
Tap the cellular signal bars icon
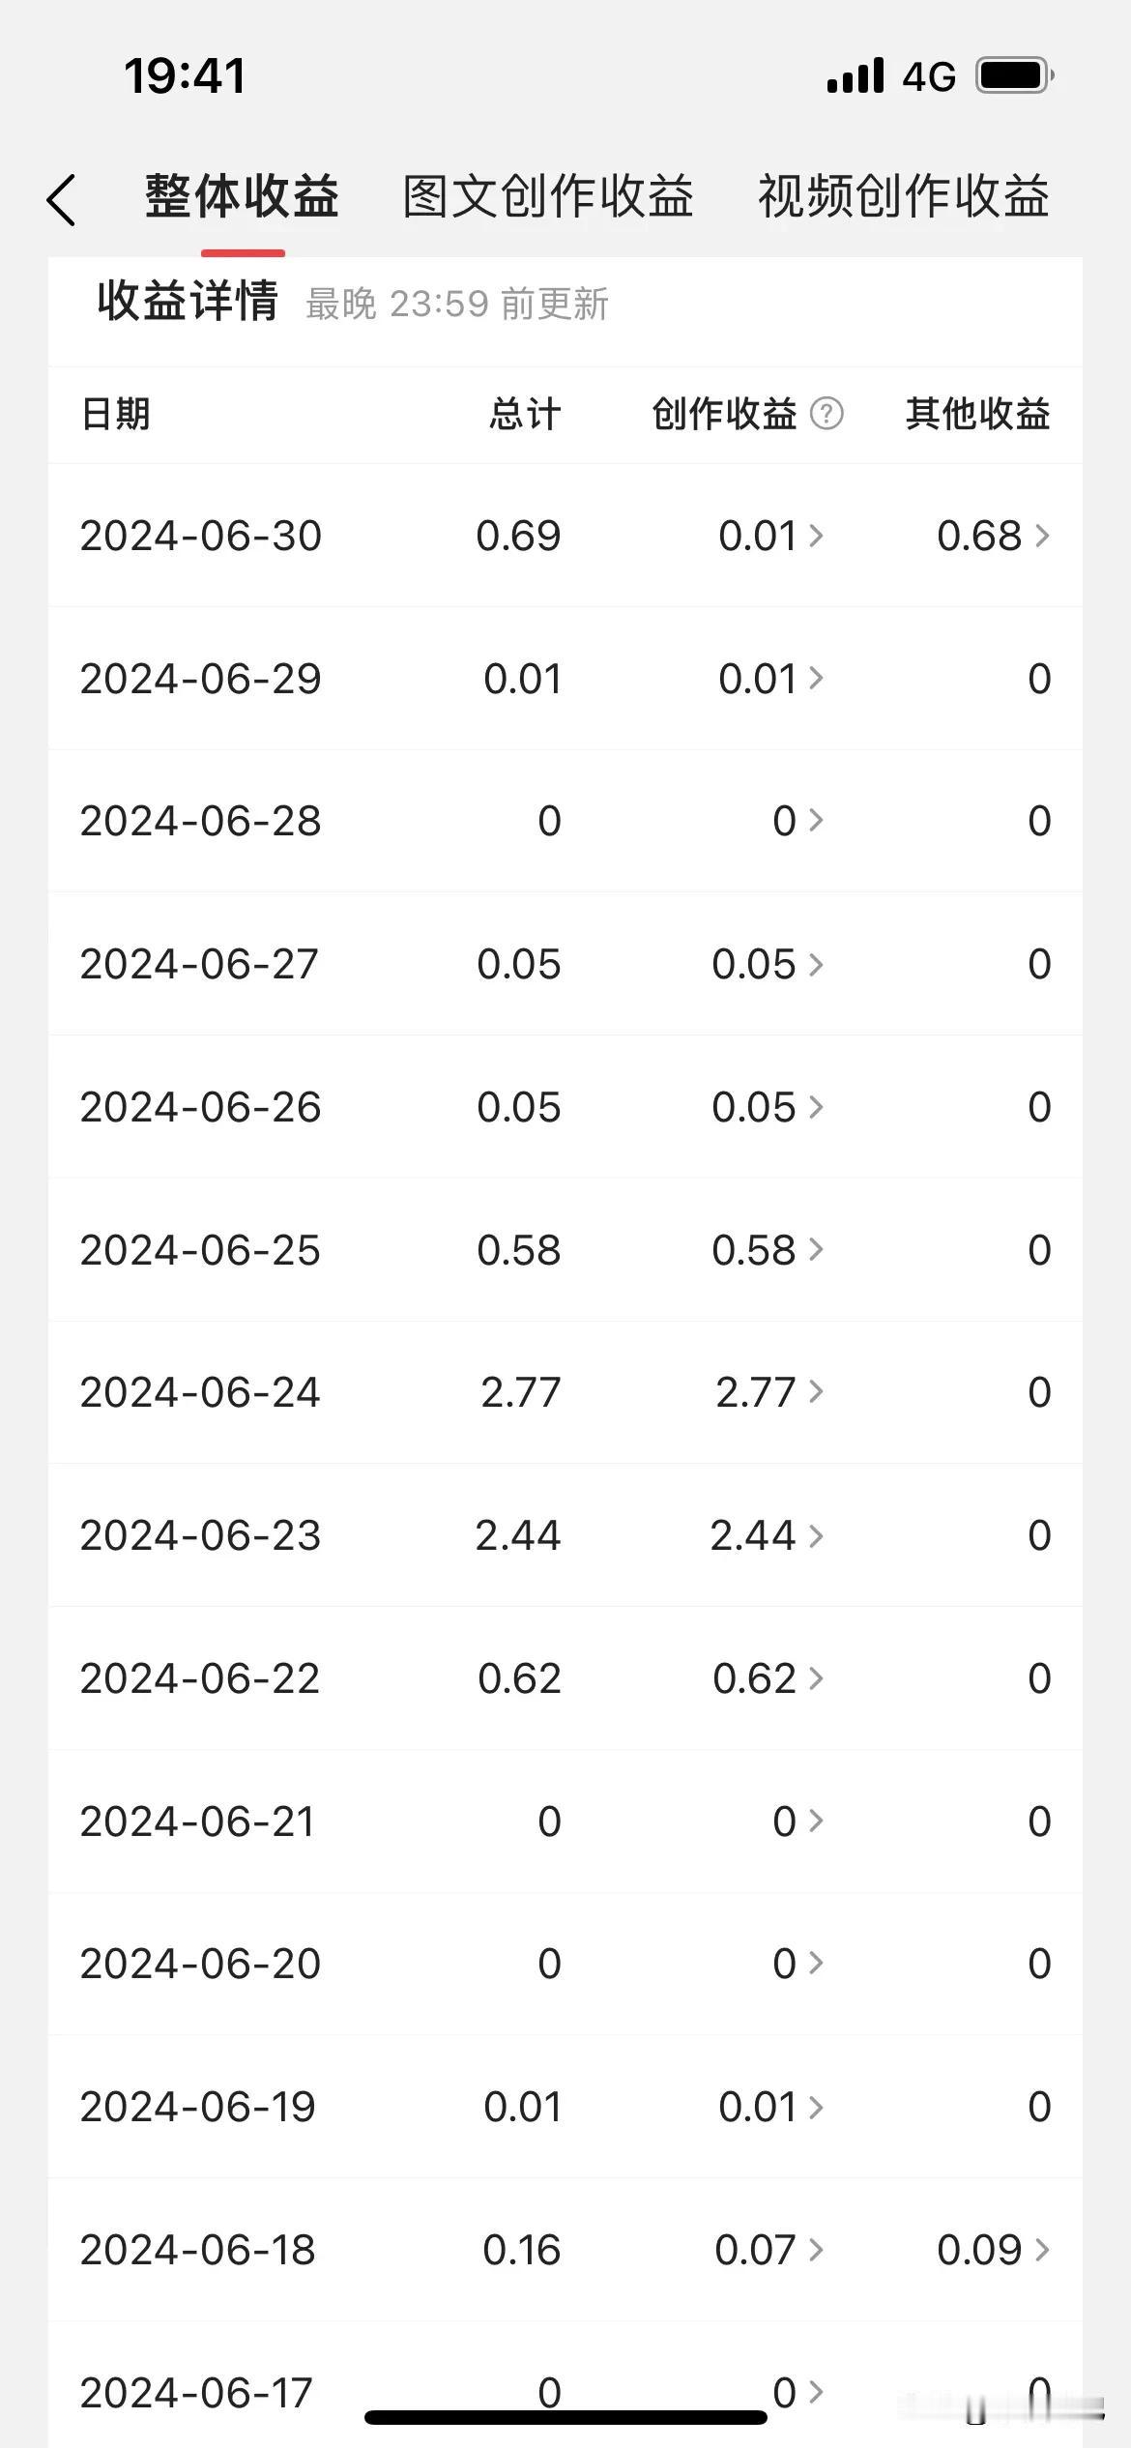[x=855, y=75]
